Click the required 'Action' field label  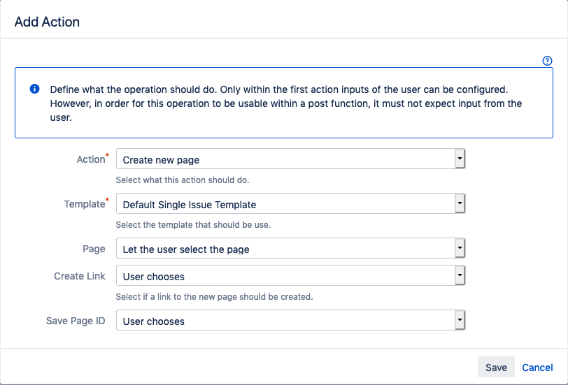[x=90, y=159]
